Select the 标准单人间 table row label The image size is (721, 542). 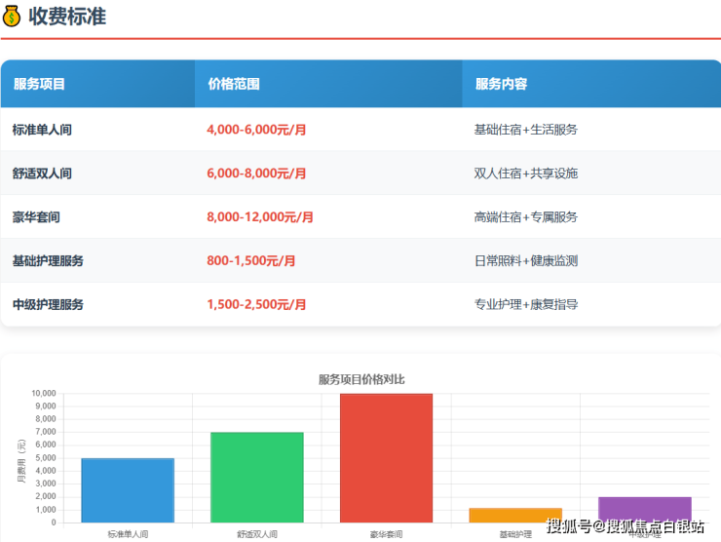pyautogui.click(x=42, y=130)
